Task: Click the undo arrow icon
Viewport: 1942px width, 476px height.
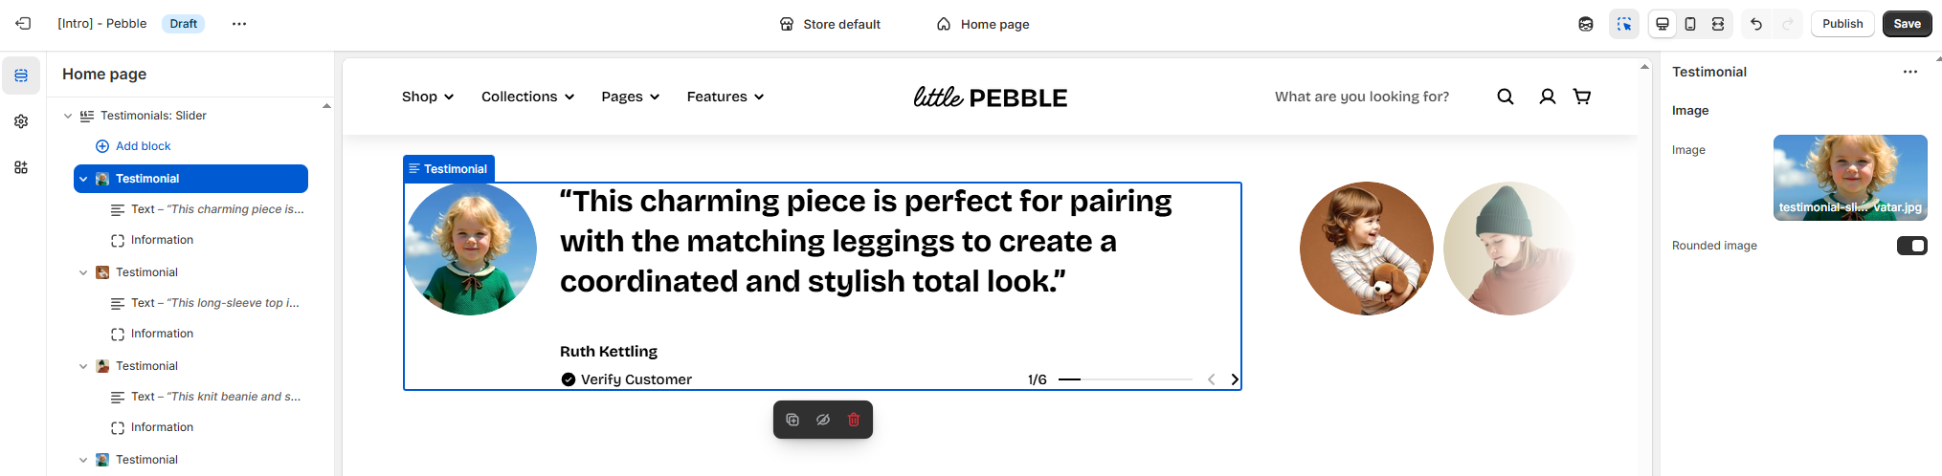Action: [x=1755, y=24]
